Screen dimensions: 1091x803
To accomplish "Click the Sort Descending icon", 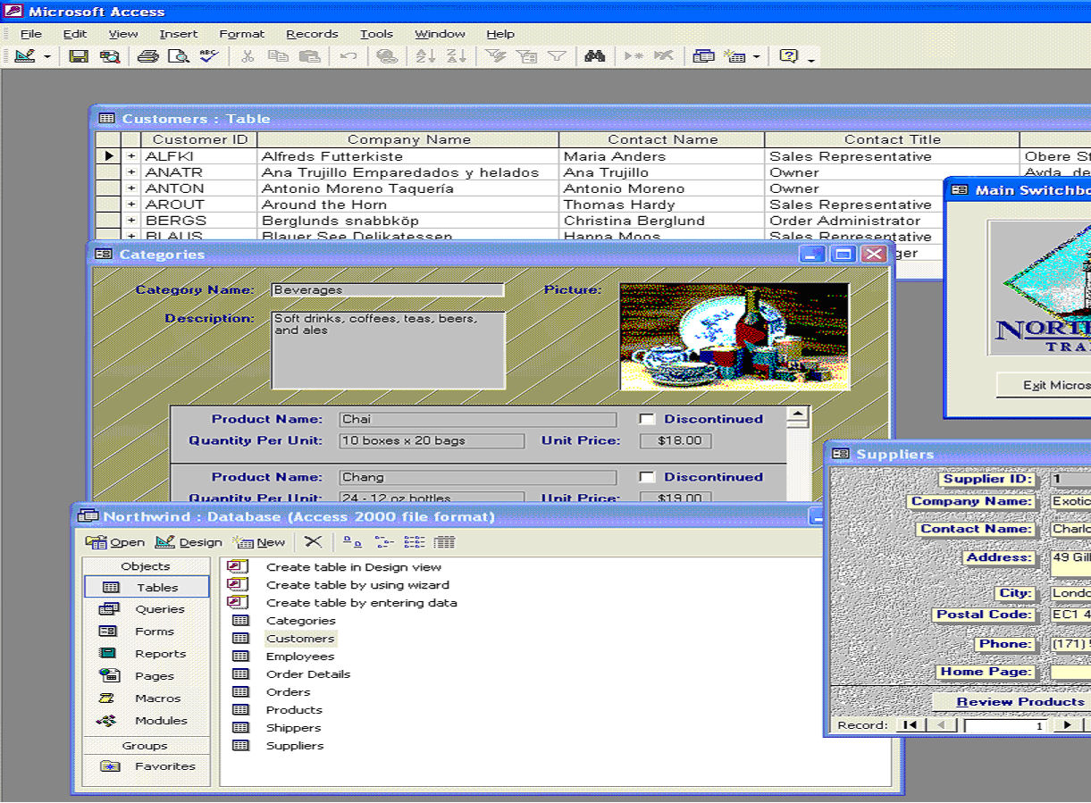I will coord(457,56).
